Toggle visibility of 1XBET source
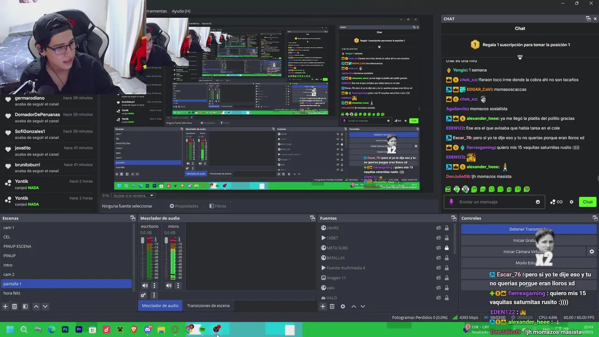Image resolution: width=599 pixels, height=337 pixels. point(438,238)
